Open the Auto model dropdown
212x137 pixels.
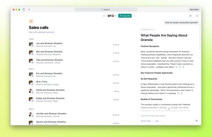(x=158, y=121)
